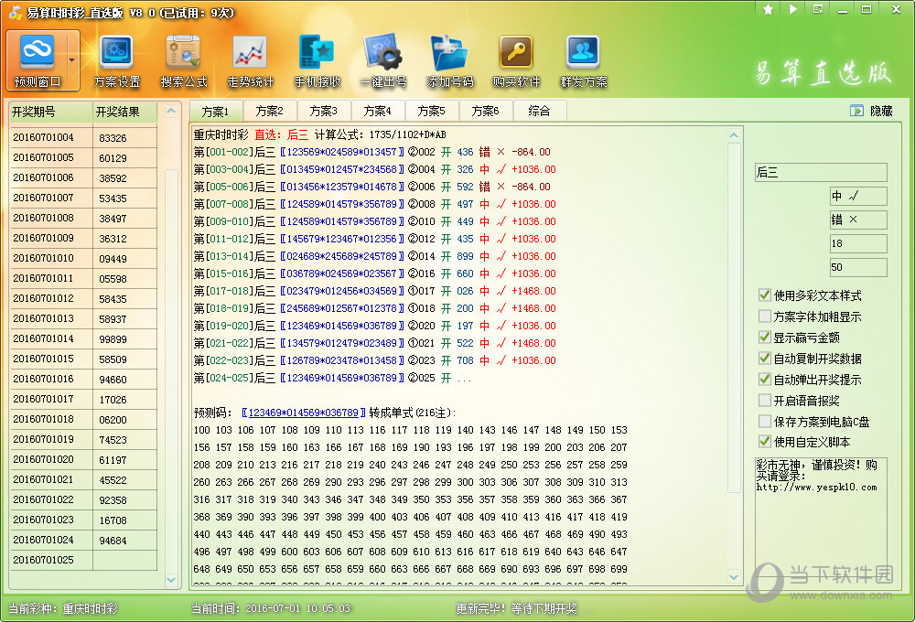Toggle 自动弹出开奖提示 checkbox
Screen dimensions: 915x622
(x=764, y=380)
